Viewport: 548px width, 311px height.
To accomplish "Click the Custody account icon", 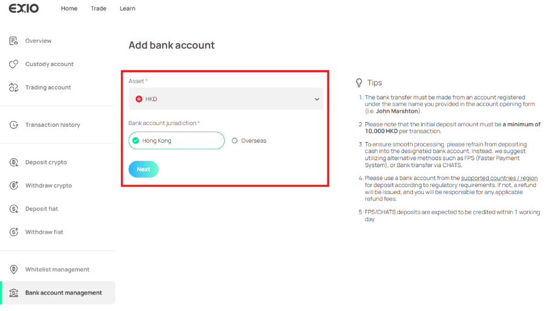I will (x=13, y=64).
